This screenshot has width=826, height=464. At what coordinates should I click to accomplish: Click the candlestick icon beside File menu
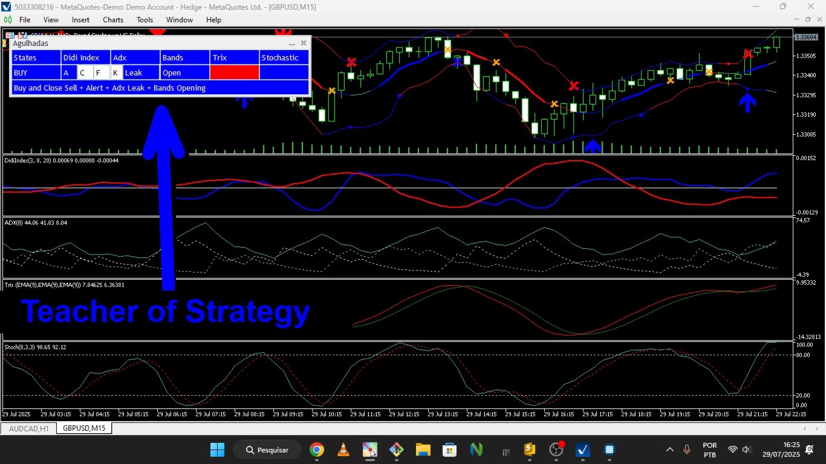pos(8,20)
